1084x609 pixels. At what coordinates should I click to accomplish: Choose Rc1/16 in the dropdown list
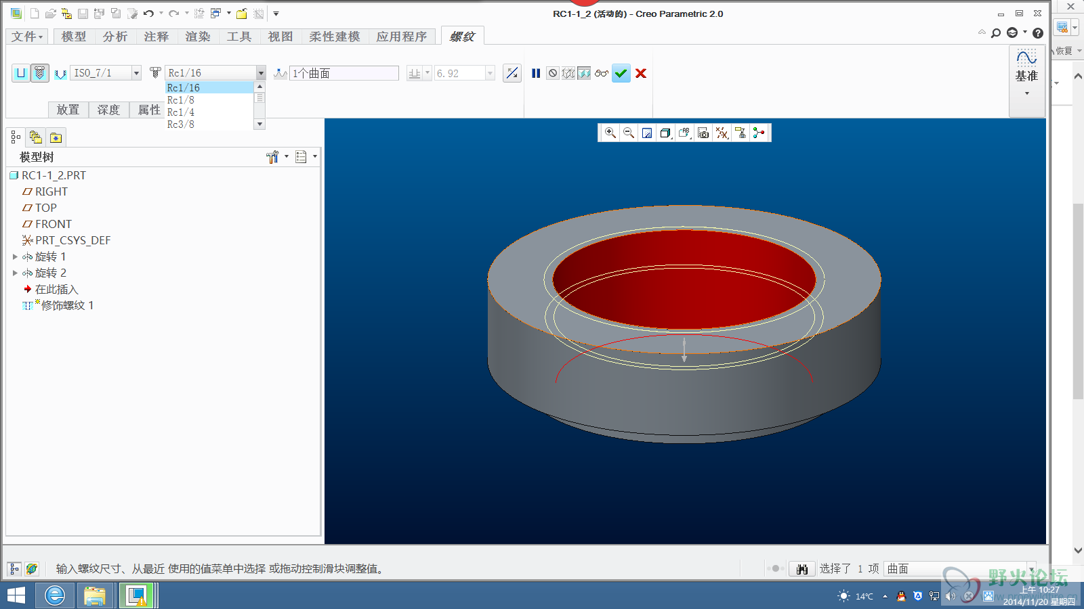click(x=209, y=88)
